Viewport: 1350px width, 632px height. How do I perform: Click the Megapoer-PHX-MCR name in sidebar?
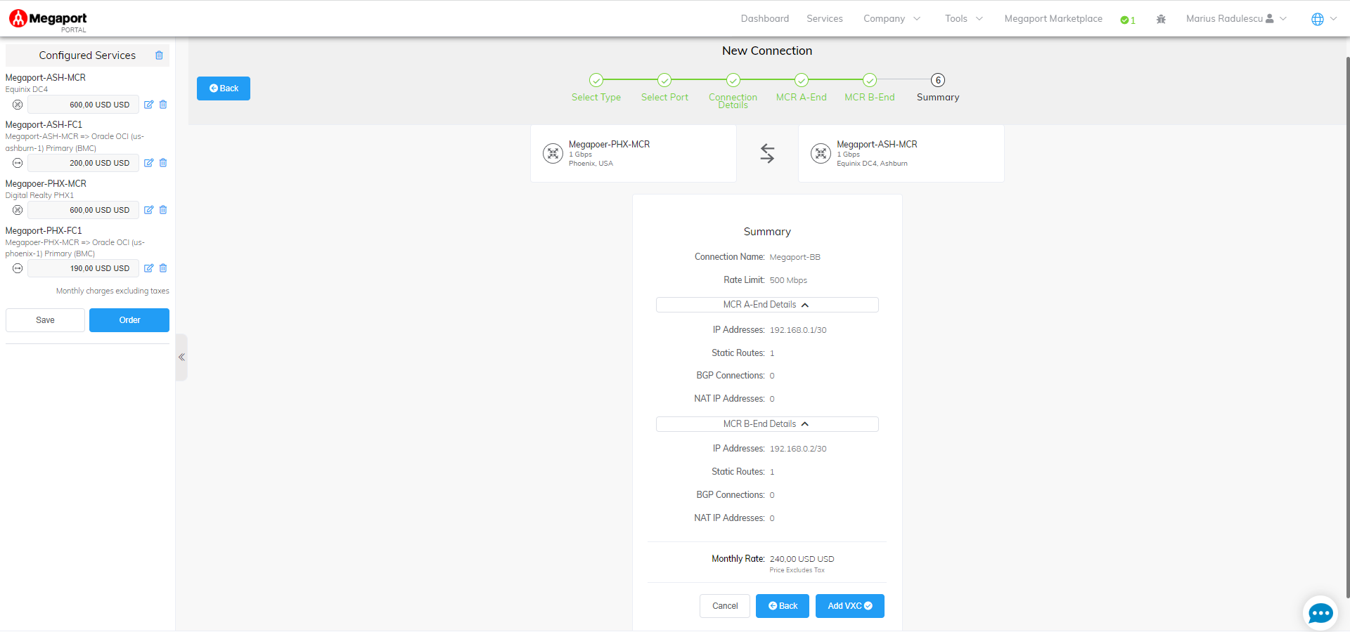[x=46, y=184]
